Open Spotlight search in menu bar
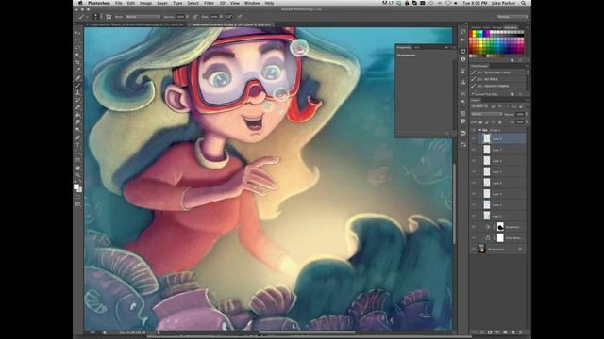 click(524, 3)
